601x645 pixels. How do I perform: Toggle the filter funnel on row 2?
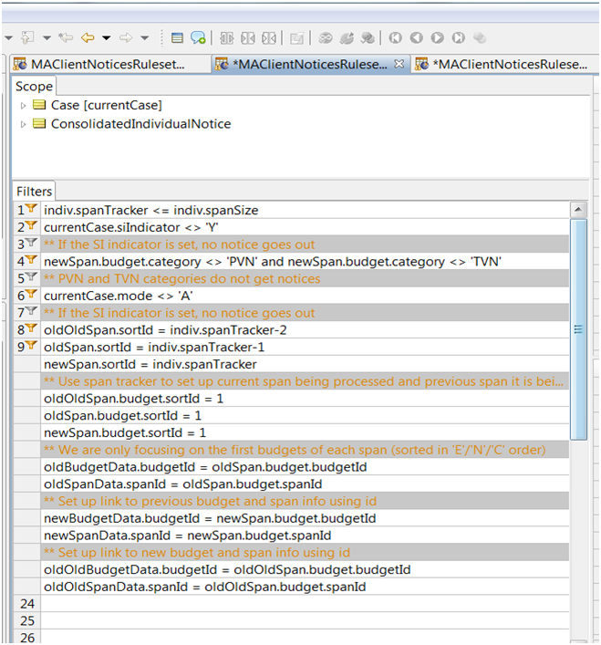(31, 226)
